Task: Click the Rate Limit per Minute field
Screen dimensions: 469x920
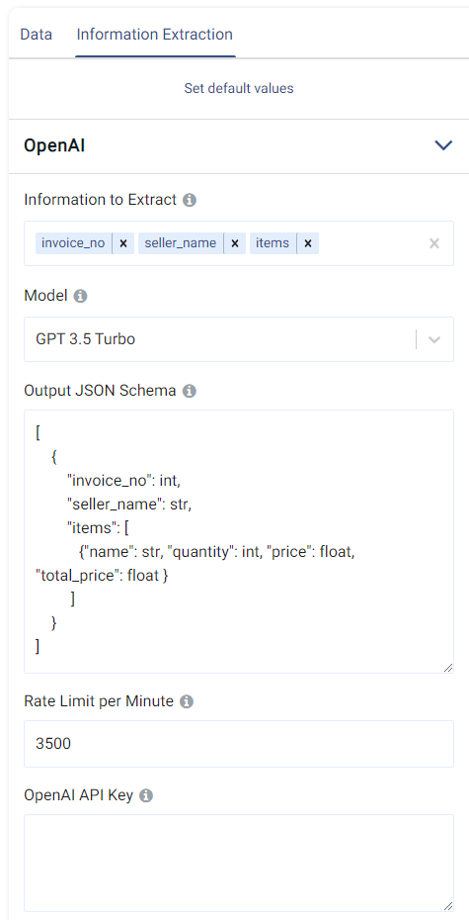Action: [x=239, y=743]
